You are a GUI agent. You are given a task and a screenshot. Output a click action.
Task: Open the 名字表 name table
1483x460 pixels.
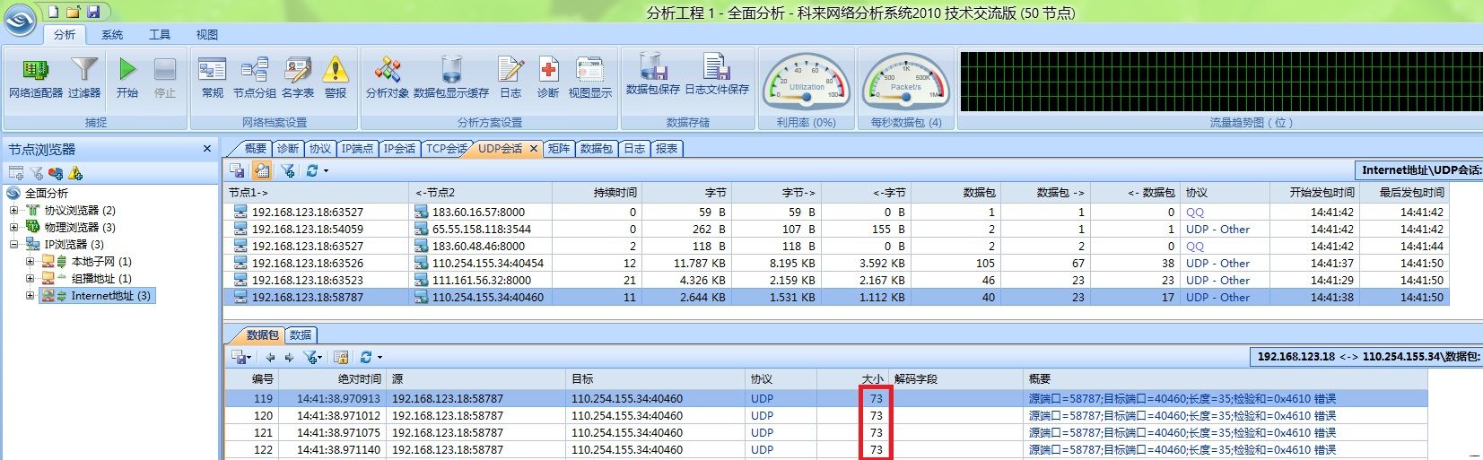[298, 78]
